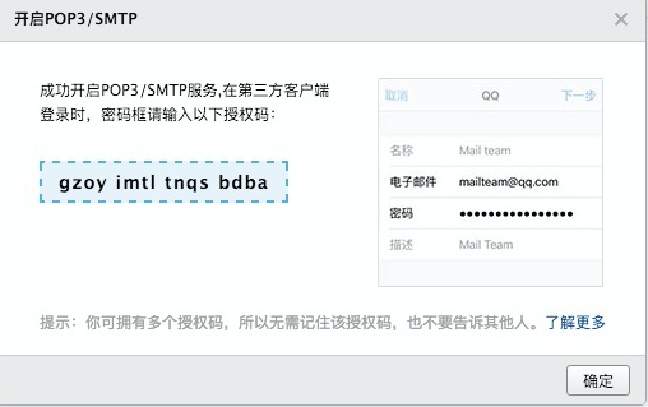Click the 描述 field showing Mail Team

[490, 244]
